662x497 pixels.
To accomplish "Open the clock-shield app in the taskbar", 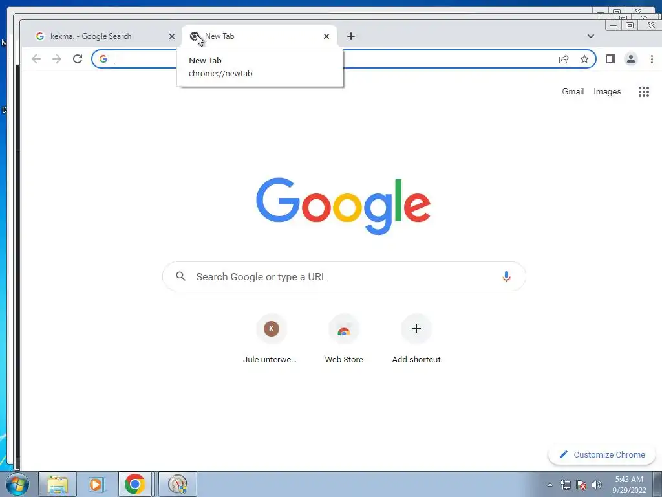I will point(178,484).
